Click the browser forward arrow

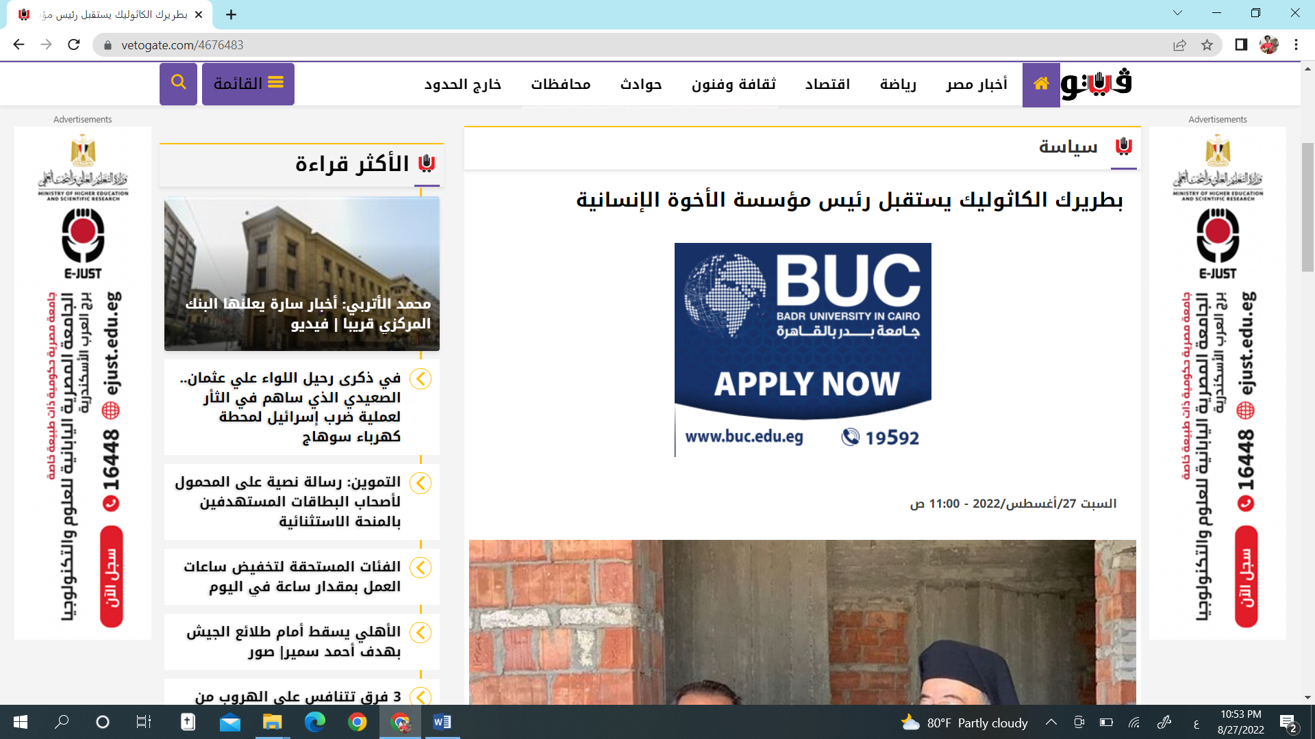click(46, 45)
